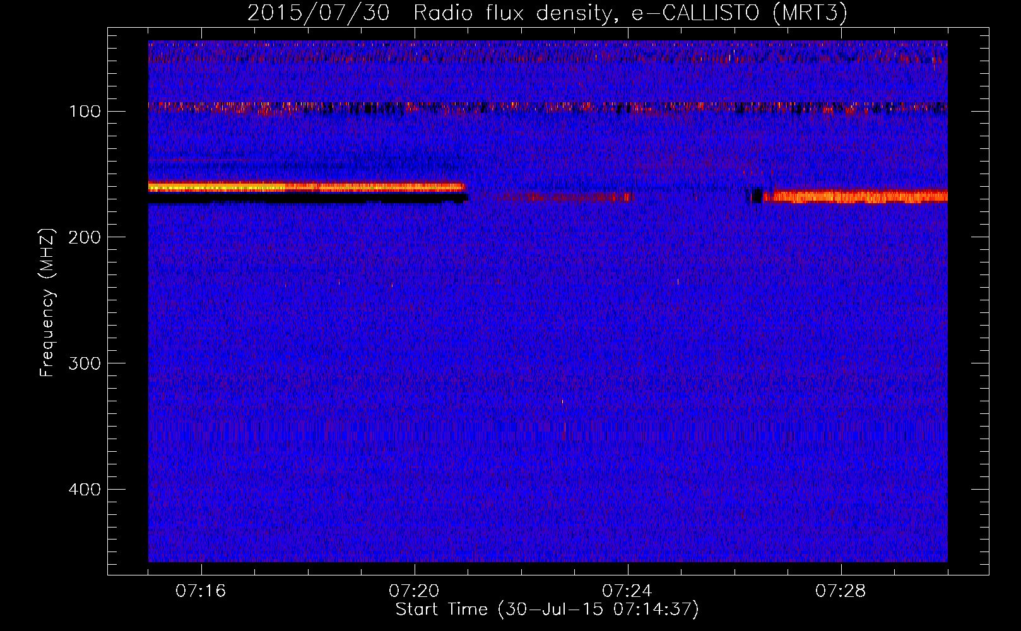Click the 100 frequency tick label

pyautogui.click(x=85, y=112)
